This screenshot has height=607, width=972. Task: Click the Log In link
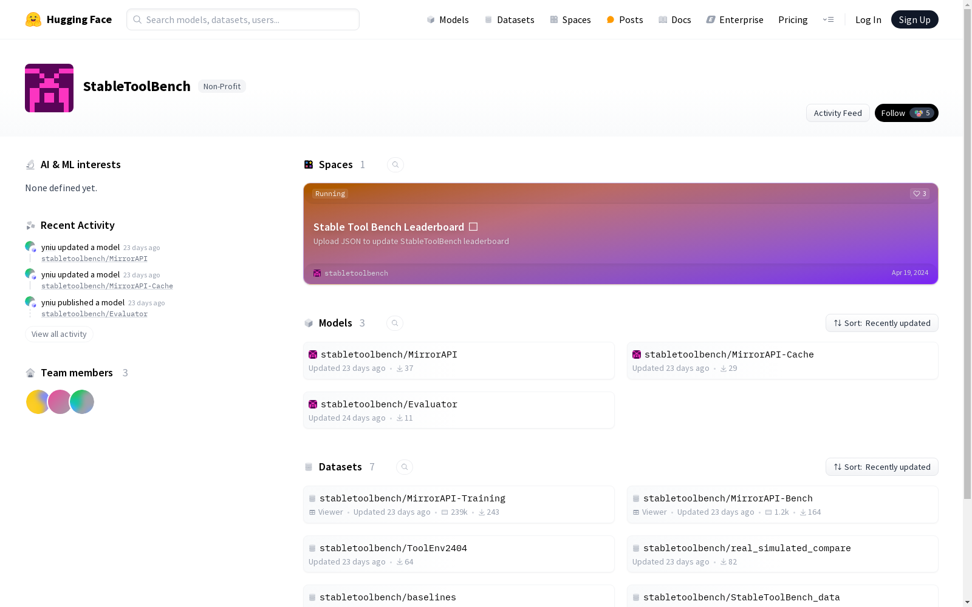point(868,19)
